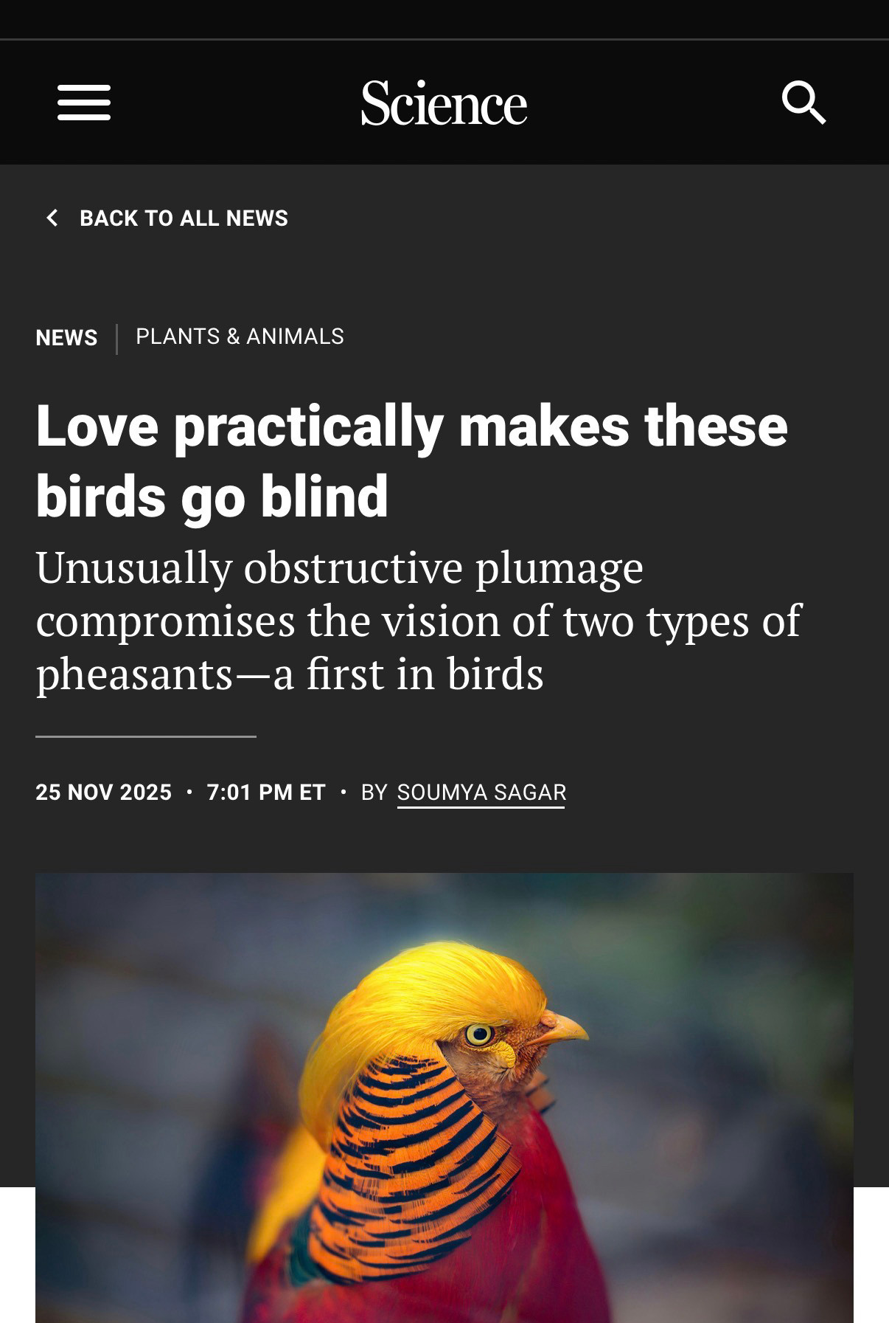
Task: Select the headline about birds going blind
Action: coord(411,460)
